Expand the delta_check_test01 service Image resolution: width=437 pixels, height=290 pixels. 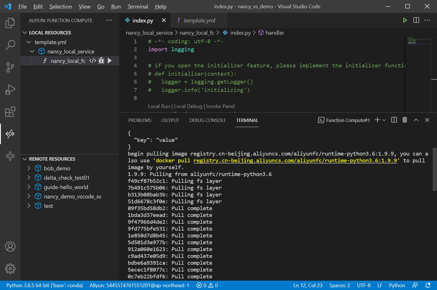tap(29, 178)
